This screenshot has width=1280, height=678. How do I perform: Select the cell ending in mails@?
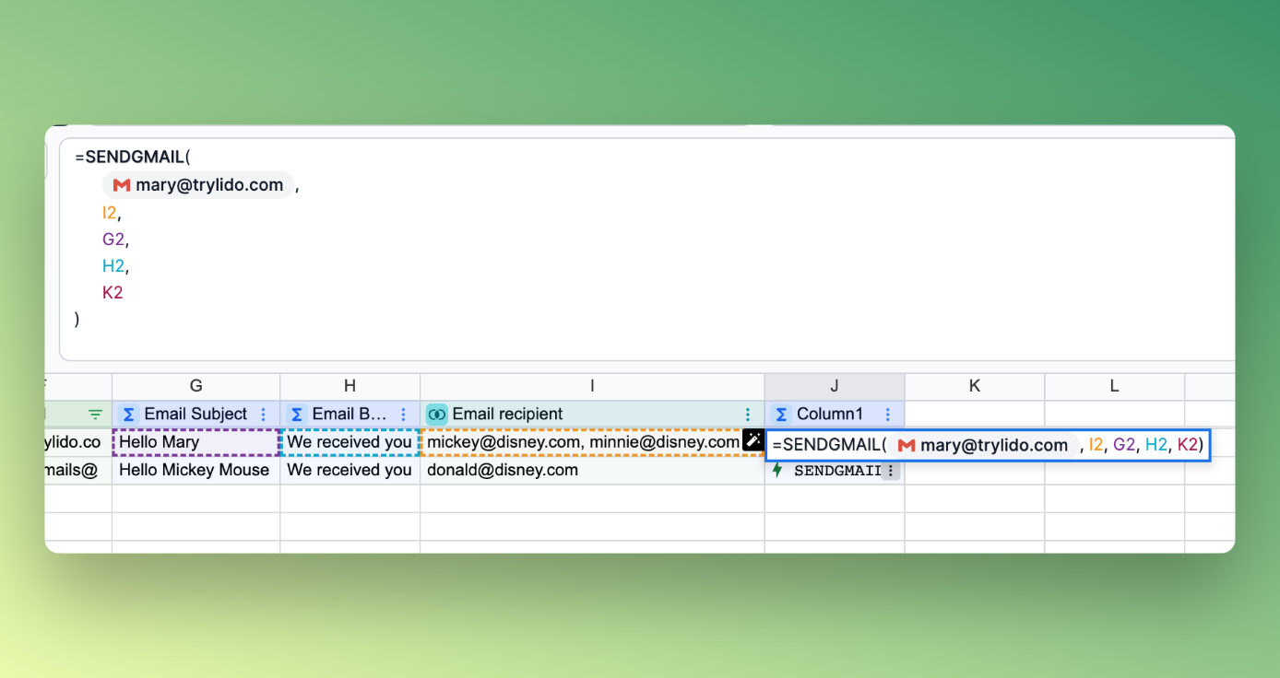pos(78,471)
